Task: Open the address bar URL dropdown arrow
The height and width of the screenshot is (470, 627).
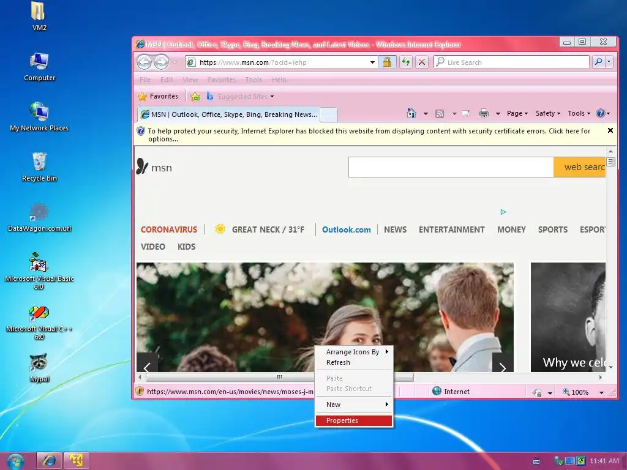Action: [372, 62]
